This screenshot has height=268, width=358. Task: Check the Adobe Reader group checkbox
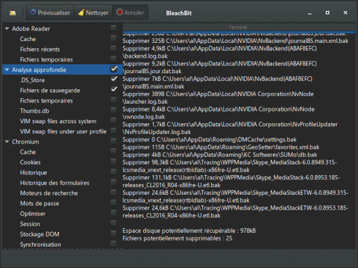[x=113, y=28]
